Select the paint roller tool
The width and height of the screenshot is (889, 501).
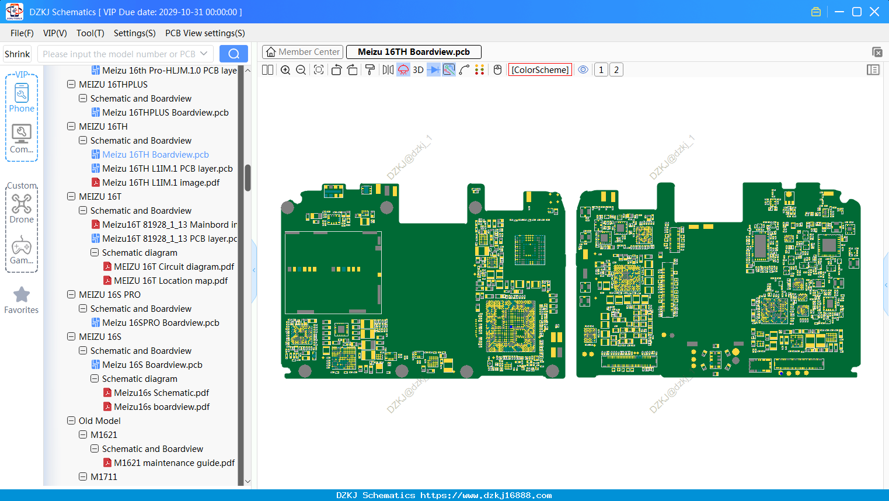pyautogui.click(x=370, y=70)
